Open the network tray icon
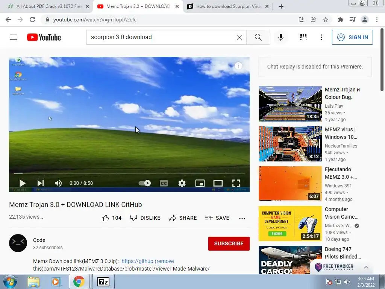Screen dimensions: 385x289 [x=338, y=282]
